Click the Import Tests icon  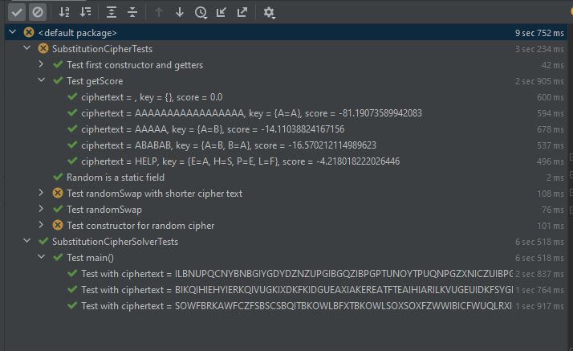pos(221,12)
